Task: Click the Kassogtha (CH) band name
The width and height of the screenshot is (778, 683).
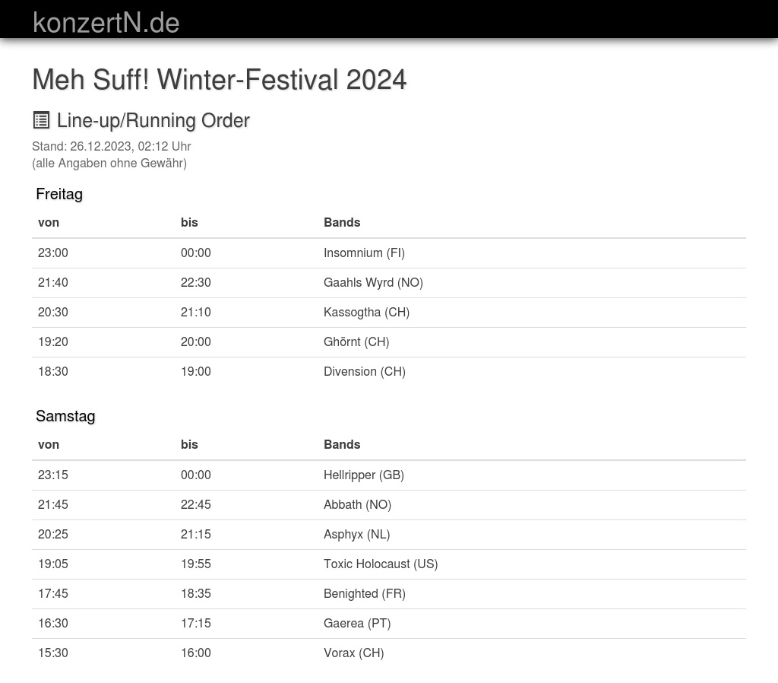Action: [x=366, y=312]
